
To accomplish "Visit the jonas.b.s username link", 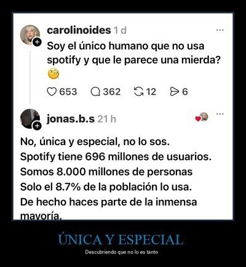I will point(71,119).
